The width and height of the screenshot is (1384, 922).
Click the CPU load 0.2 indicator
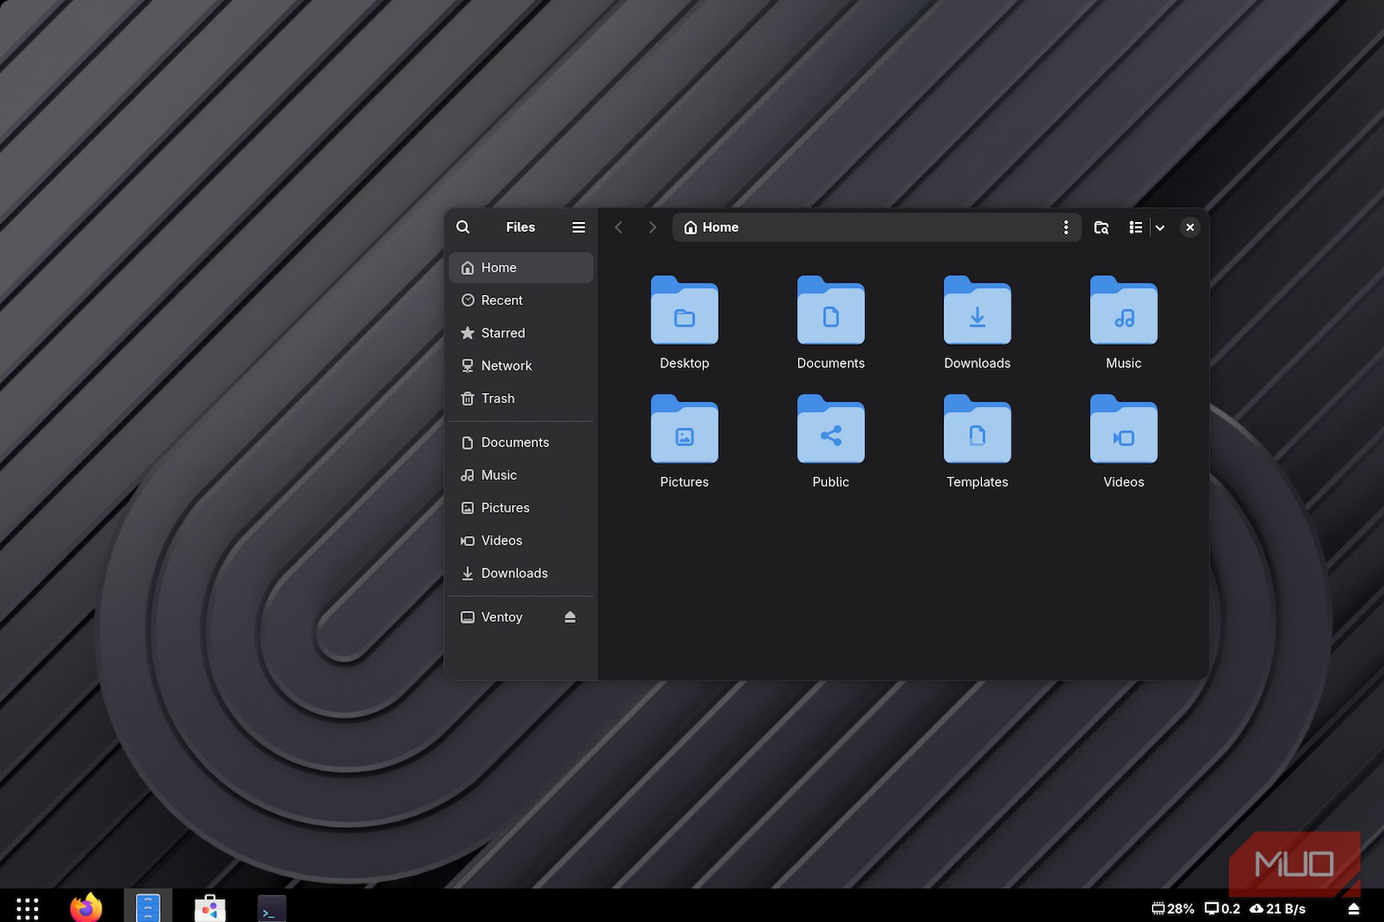1223,909
